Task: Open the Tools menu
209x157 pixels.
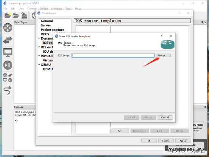Action: pos(68,9)
